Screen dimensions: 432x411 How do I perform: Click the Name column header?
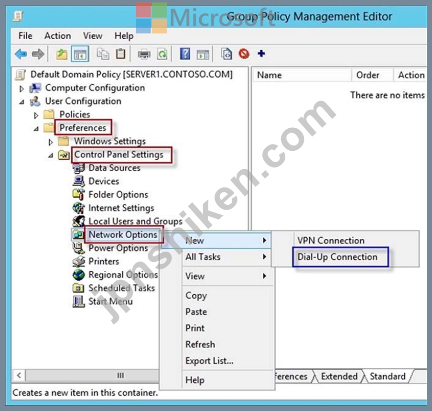pyautogui.click(x=302, y=75)
